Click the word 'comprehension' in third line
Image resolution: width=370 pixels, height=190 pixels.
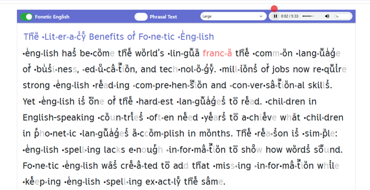coord(170,85)
